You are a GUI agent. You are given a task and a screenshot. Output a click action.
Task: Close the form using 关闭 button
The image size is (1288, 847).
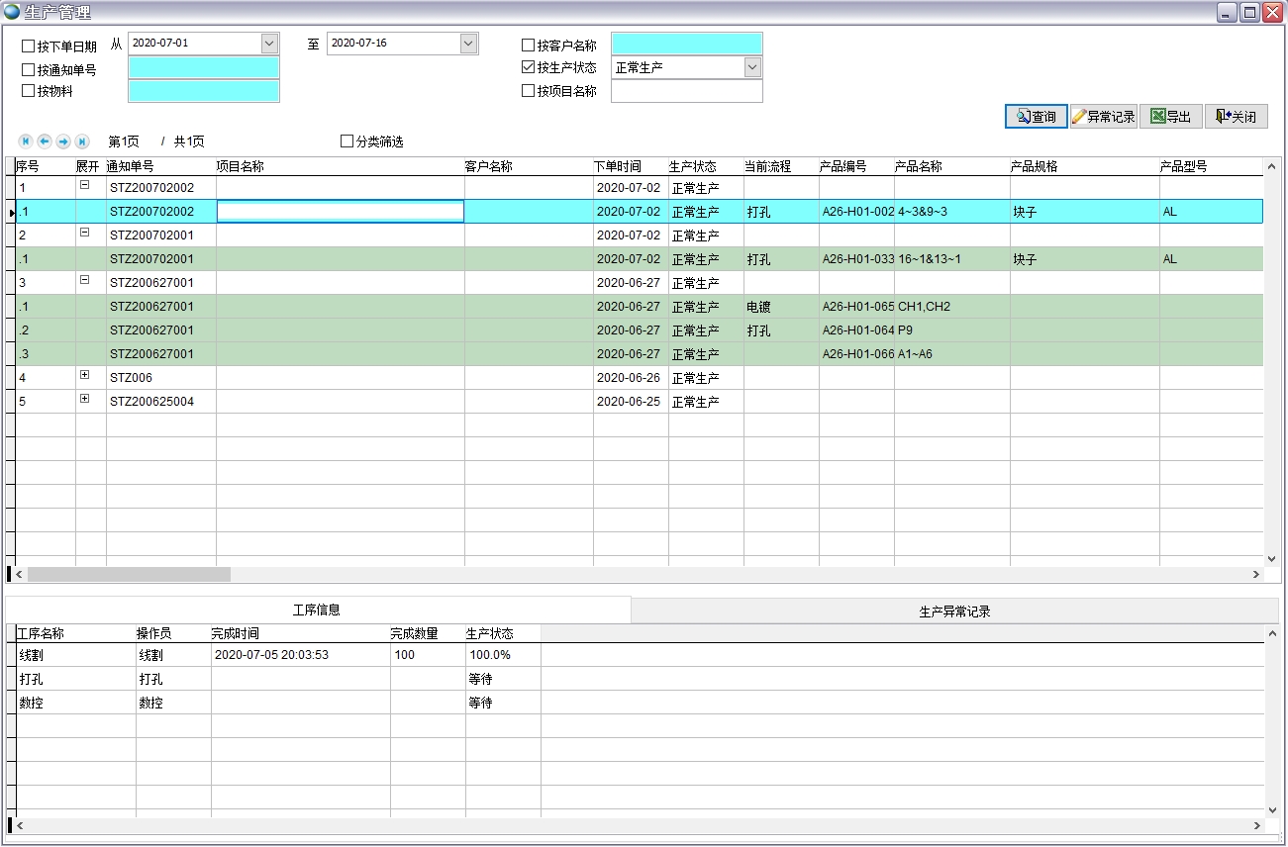click(1236, 117)
